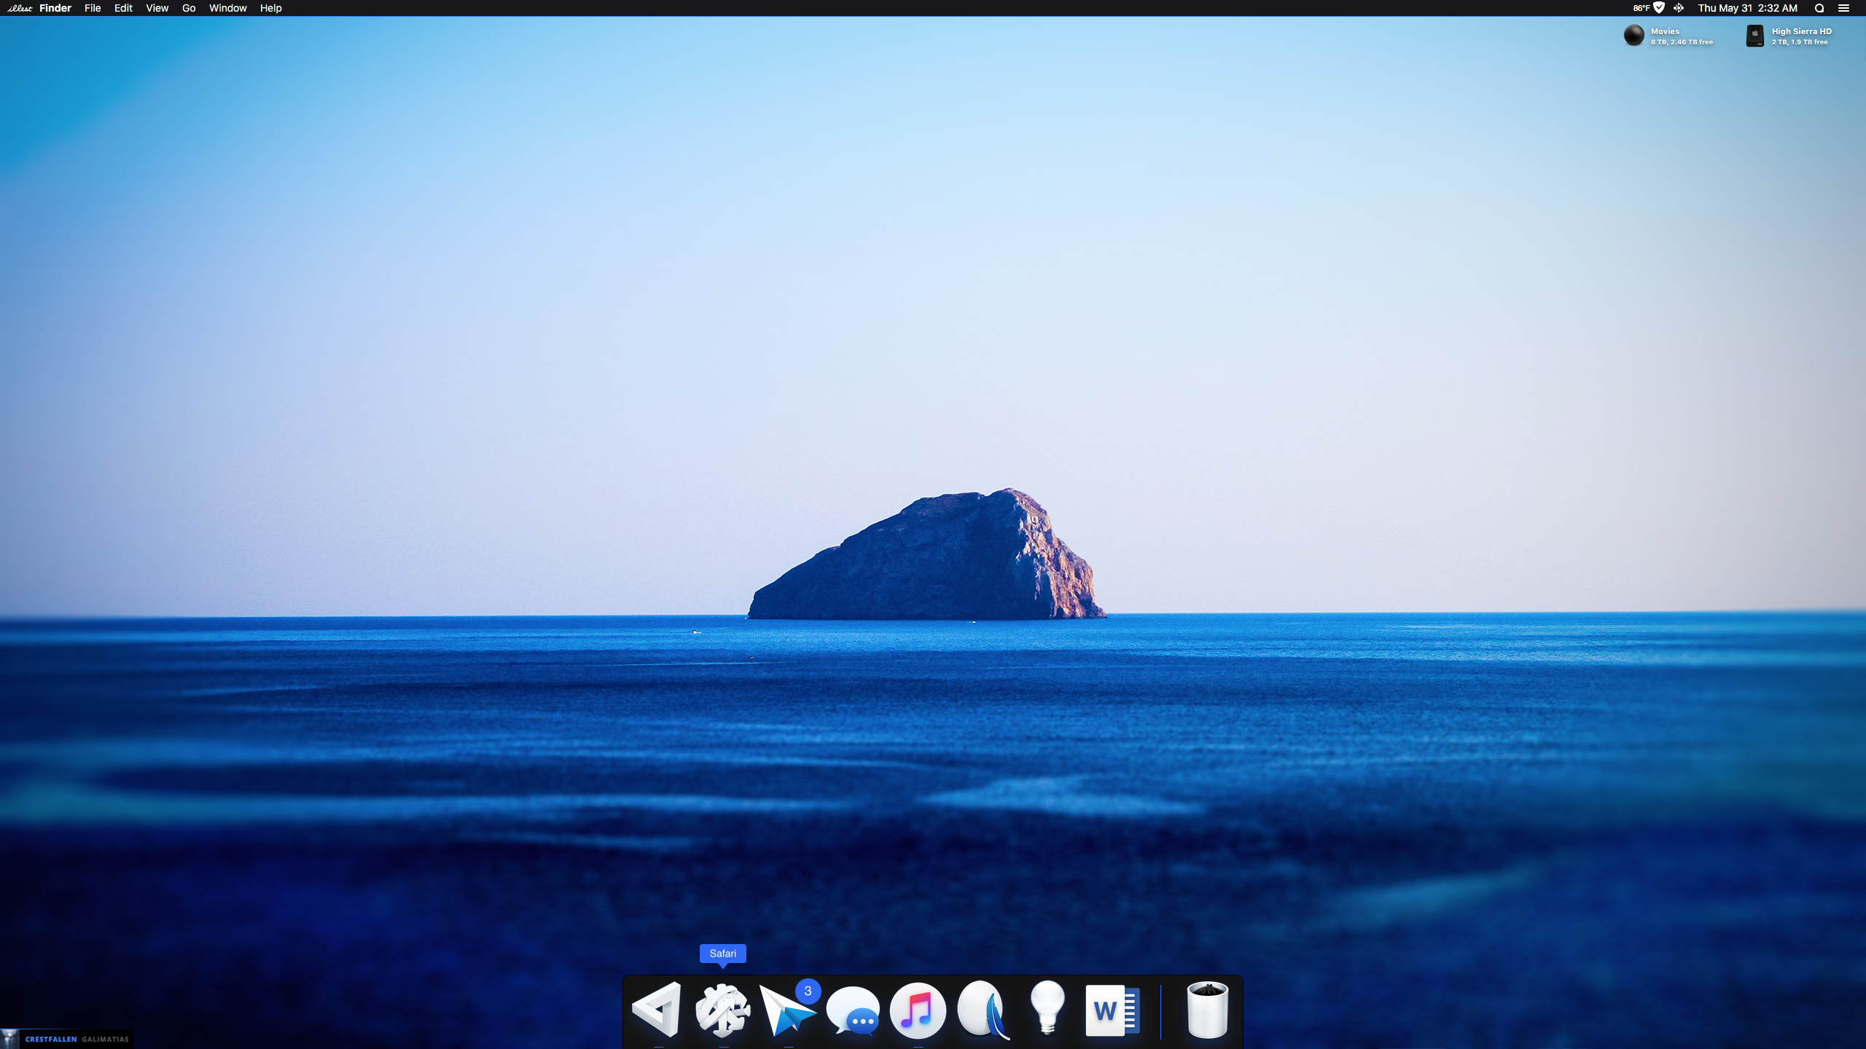Viewport: 1866px width, 1049px height.
Task: Open the Go menu
Action: (189, 8)
